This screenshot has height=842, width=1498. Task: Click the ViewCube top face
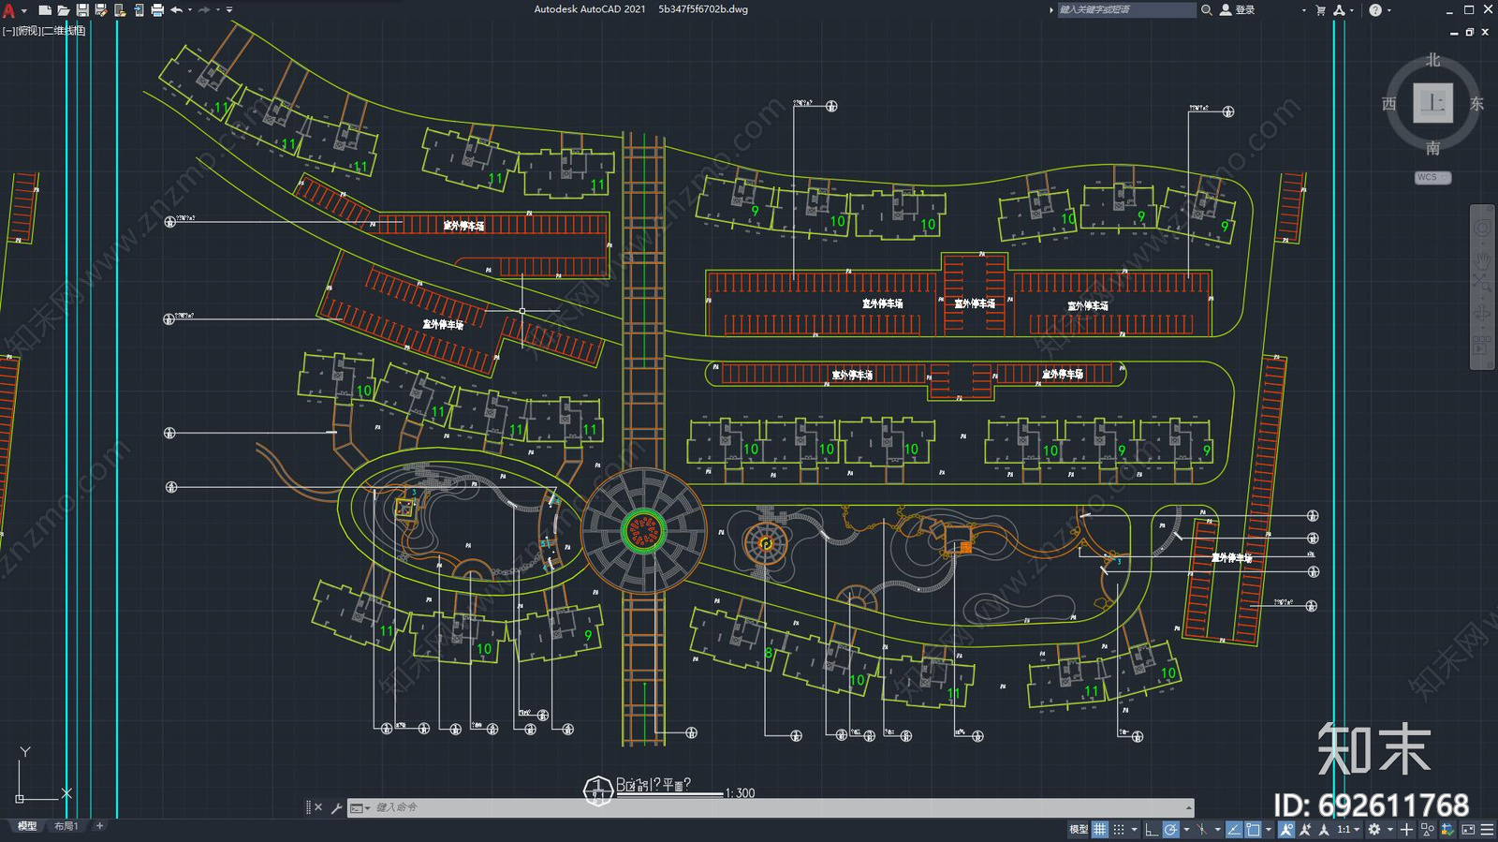[1432, 103]
